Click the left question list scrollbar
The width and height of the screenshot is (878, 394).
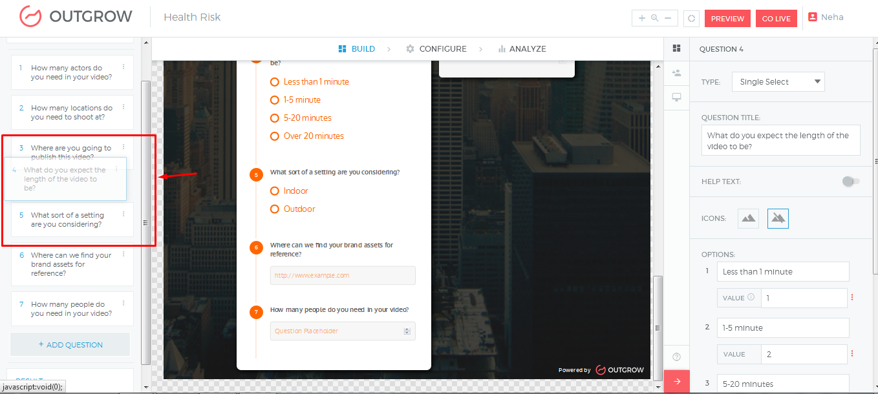(x=145, y=223)
